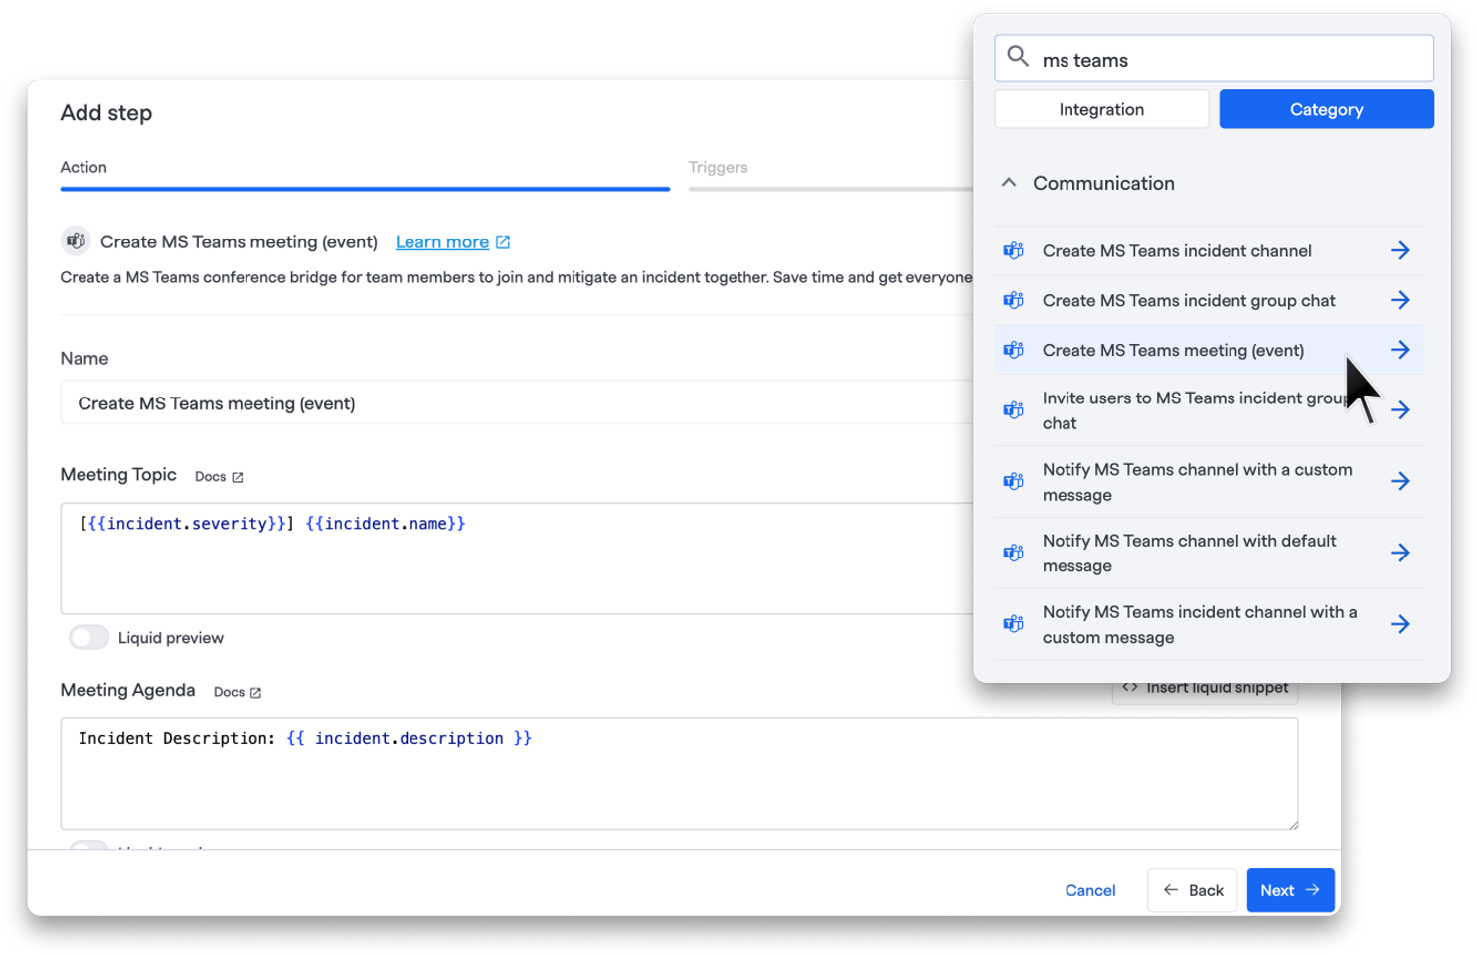Screen dimensions: 1477x955
Task: Click Insert liquid snippet button
Action: pos(1205,688)
